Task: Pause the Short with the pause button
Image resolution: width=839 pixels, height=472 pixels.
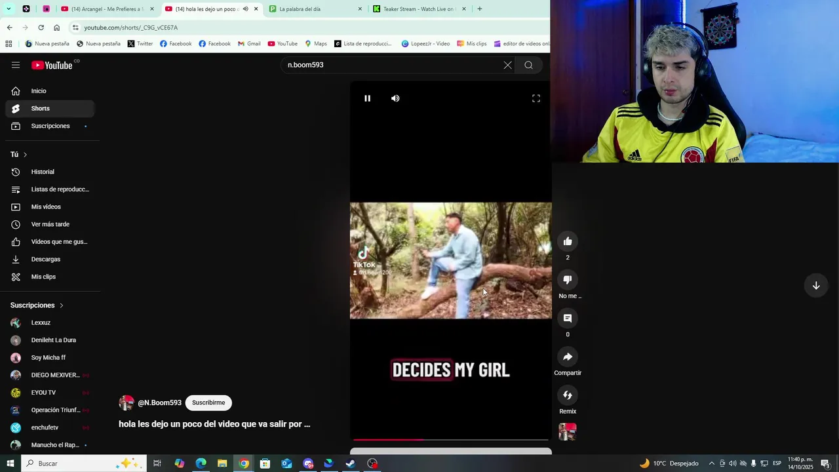Action: point(368,98)
